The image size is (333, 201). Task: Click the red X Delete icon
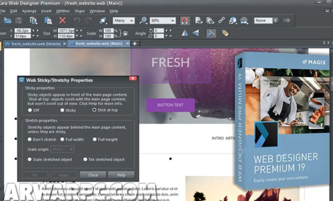tap(62, 21)
